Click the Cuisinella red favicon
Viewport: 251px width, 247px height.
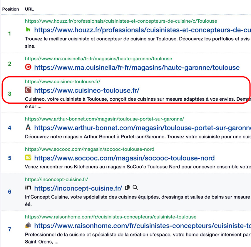[28, 67]
